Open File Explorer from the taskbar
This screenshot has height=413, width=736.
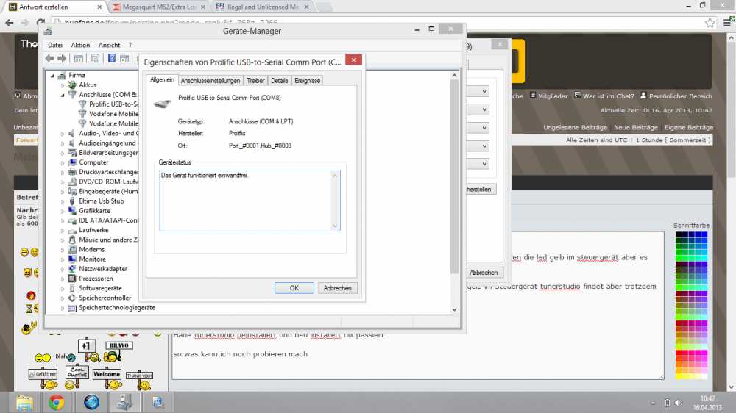pos(24,402)
